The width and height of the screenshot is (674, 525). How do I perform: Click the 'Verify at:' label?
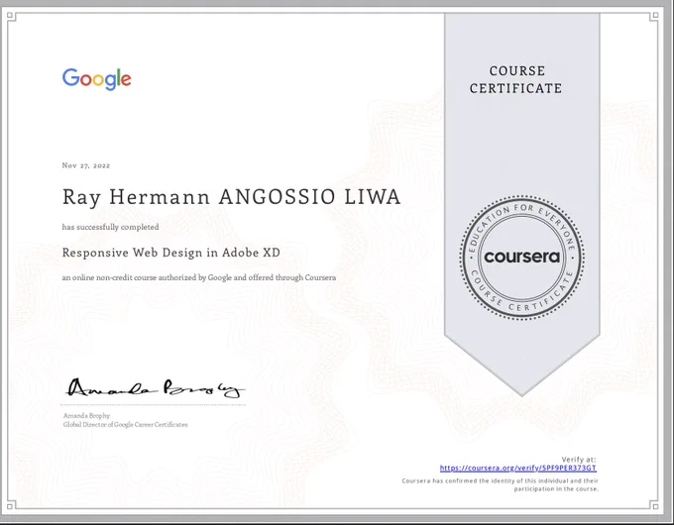tap(579, 460)
